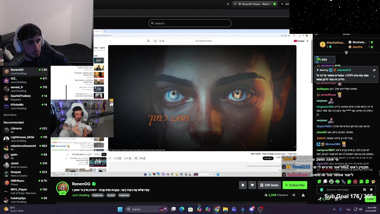Open Google Chrome from the taskbar

pos(217,209)
